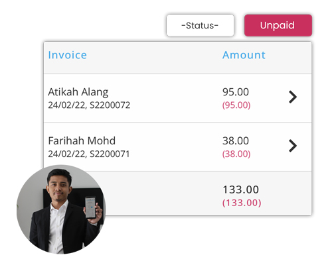Expand the Farihah Mohd invoice chevron

click(293, 146)
